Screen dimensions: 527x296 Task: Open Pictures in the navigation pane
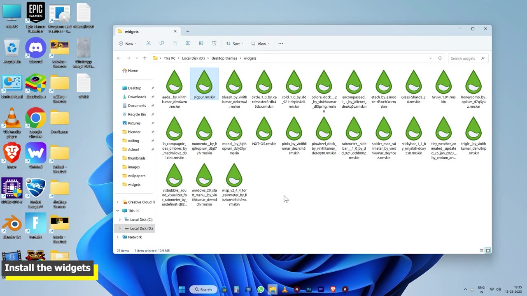click(x=134, y=123)
